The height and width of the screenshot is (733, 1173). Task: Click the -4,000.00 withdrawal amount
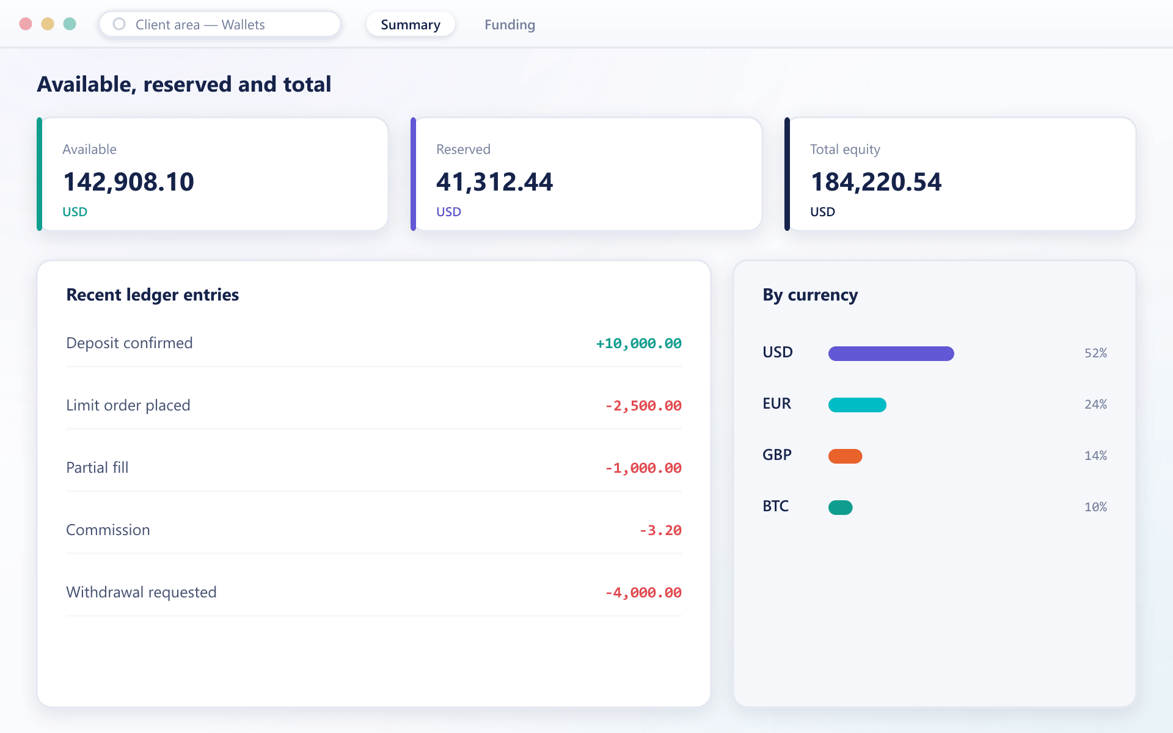pos(643,593)
